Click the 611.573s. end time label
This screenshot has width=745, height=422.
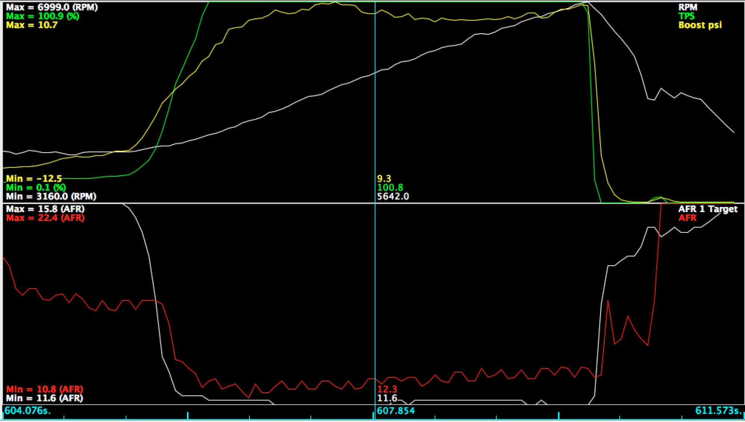tap(717, 411)
